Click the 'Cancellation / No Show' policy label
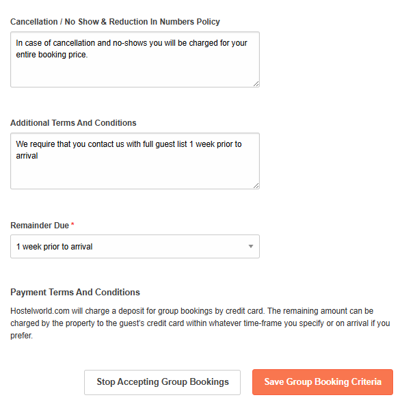Viewport: 415px width, 417px height. pyautogui.click(x=115, y=22)
